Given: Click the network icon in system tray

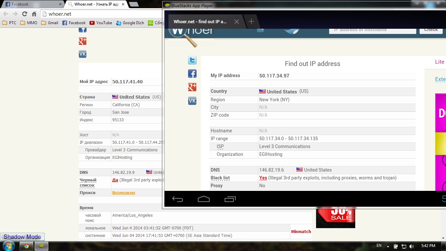Looking at the screenshot, I should click(x=404, y=246).
